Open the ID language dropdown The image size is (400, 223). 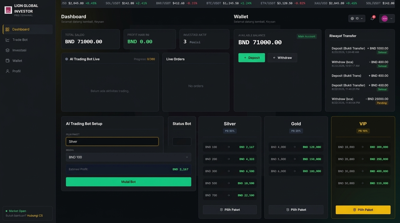pyautogui.click(x=357, y=19)
